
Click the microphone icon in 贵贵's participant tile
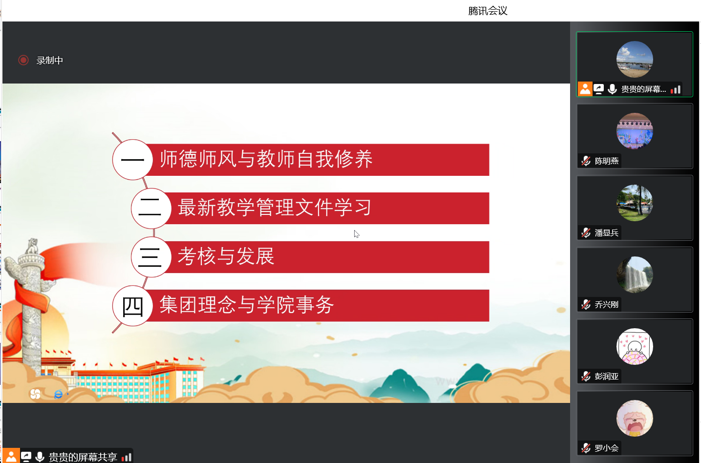(x=612, y=89)
